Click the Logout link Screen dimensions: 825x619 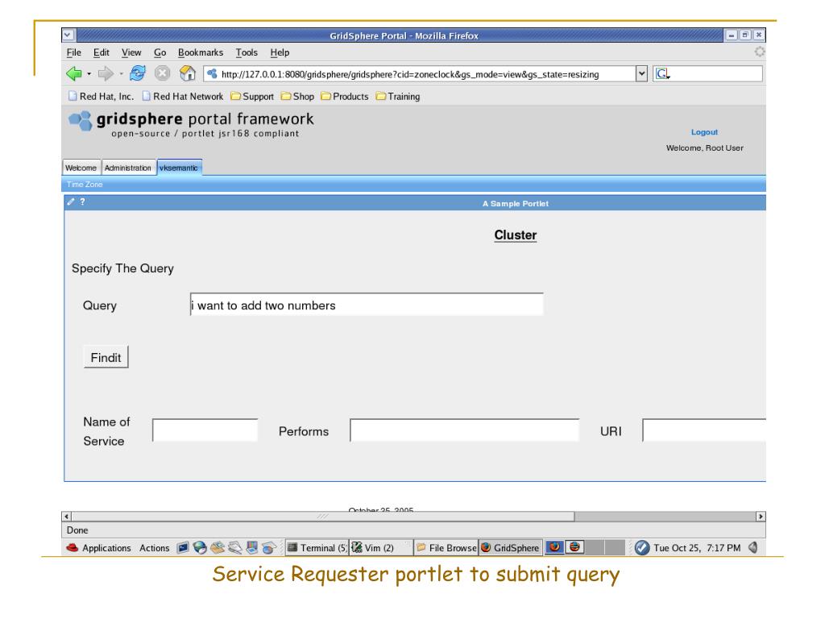coord(704,132)
